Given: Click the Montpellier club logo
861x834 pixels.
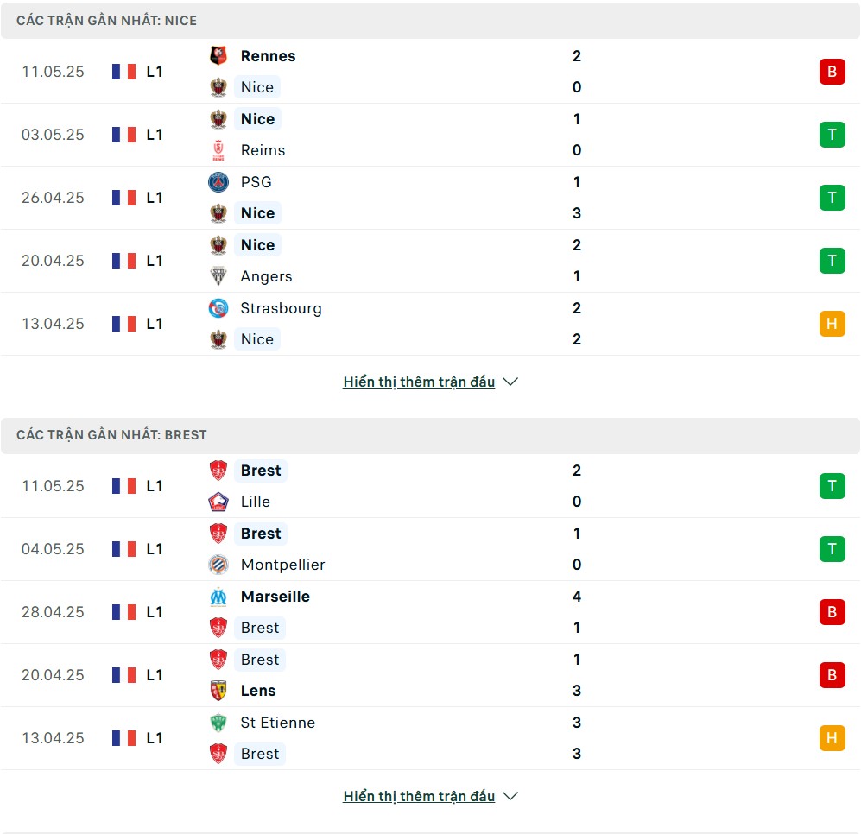Looking at the screenshot, I should pos(218,565).
